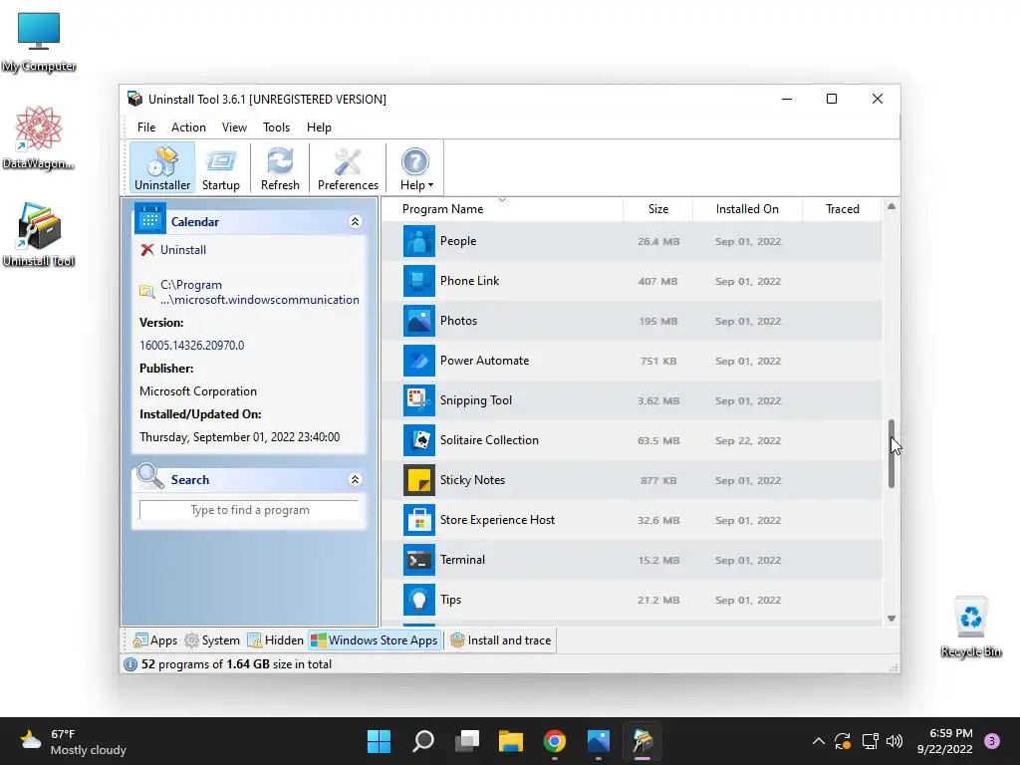Click the program list scrollbar thumb
This screenshot has height=765, width=1020.
(892, 453)
